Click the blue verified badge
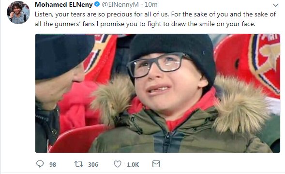Screen dimensions: 285x174 click(x=97, y=4)
